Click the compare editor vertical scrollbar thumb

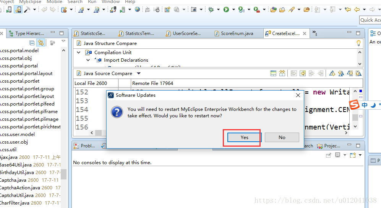(x=355, y=117)
